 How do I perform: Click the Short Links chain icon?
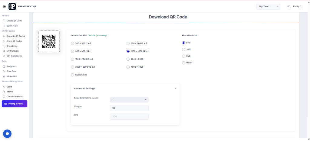point(4,46)
